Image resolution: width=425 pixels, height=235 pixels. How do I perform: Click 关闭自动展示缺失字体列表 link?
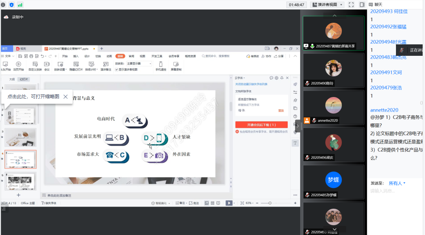tap(251, 84)
